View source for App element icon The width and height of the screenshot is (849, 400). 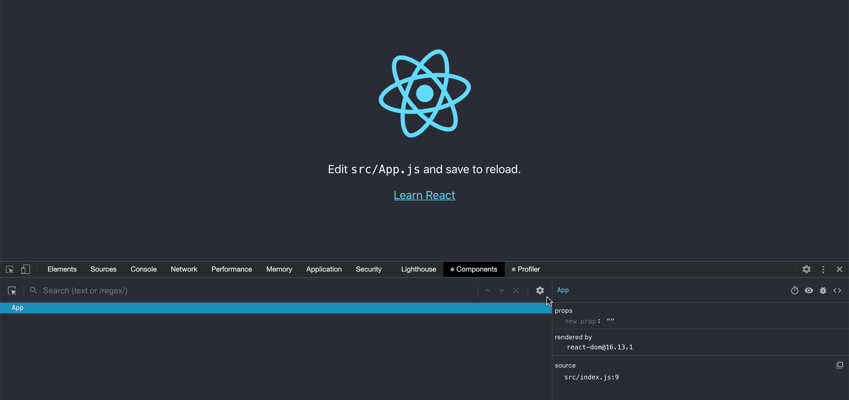click(837, 290)
